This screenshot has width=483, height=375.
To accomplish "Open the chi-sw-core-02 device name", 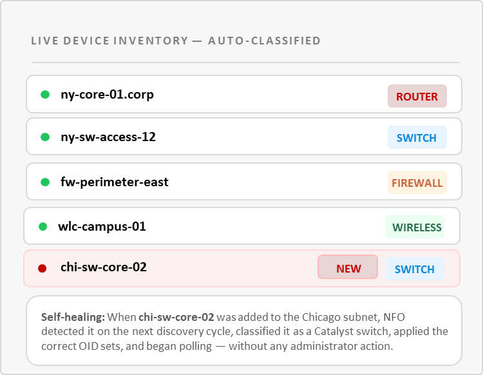I will (x=104, y=267).
